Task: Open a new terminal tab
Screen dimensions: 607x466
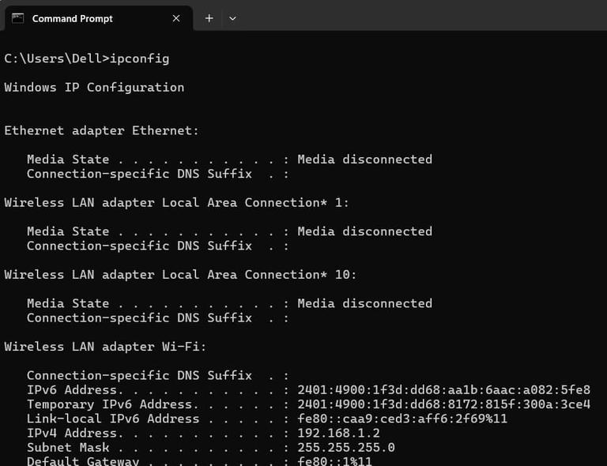Action: [209, 18]
